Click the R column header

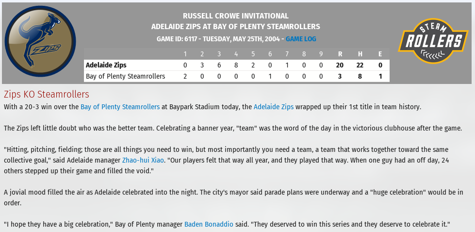[340, 54]
